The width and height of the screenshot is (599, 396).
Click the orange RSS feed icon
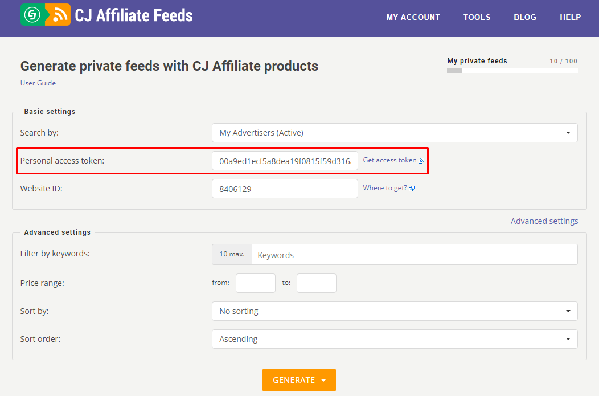coord(58,15)
